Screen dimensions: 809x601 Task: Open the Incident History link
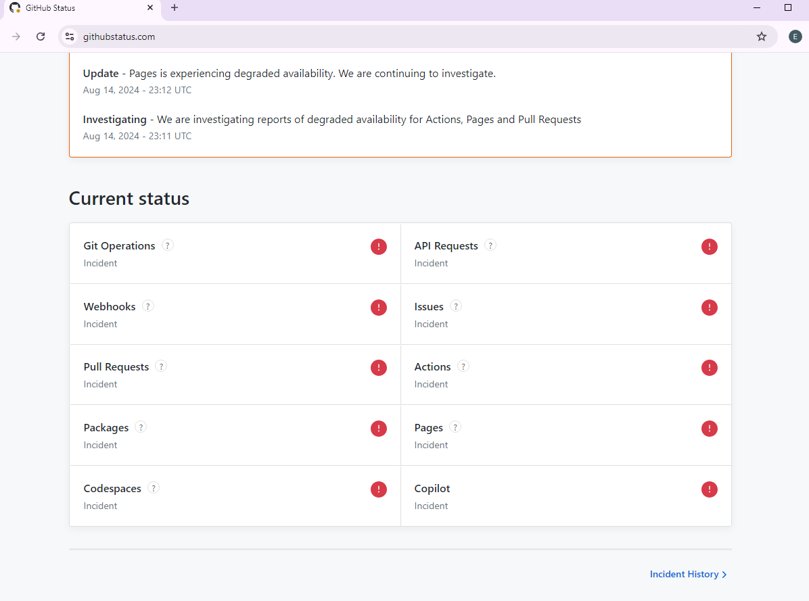pyautogui.click(x=689, y=574)
